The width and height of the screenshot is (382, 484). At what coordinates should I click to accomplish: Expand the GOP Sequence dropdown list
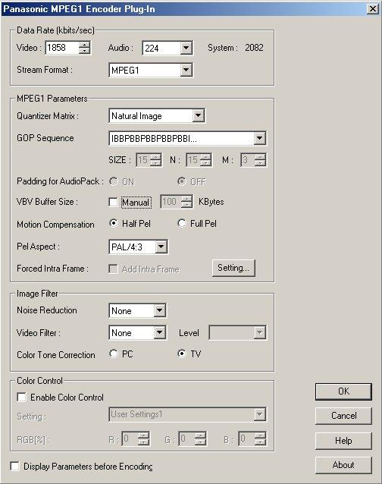coord(260,138)
